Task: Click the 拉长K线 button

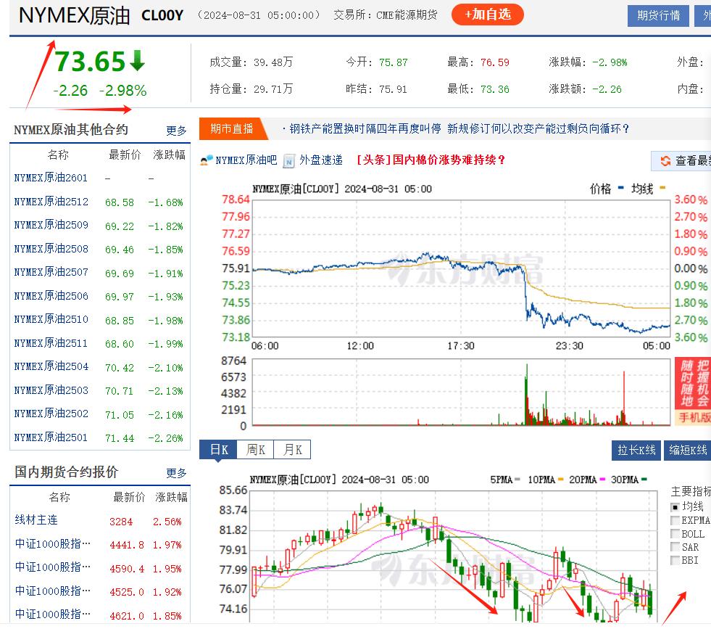Action: [x=636, y=451]
